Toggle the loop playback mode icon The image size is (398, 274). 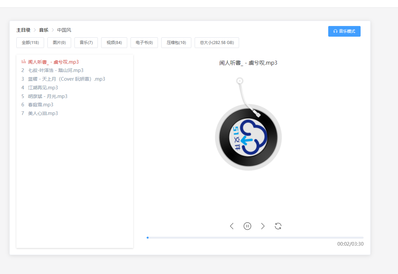(x=278, y=226)
